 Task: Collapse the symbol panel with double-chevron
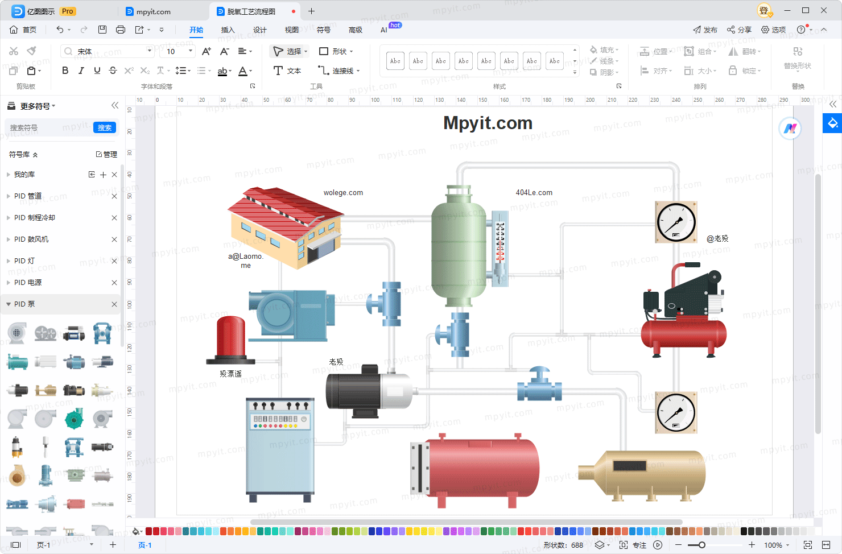[115, 105]
